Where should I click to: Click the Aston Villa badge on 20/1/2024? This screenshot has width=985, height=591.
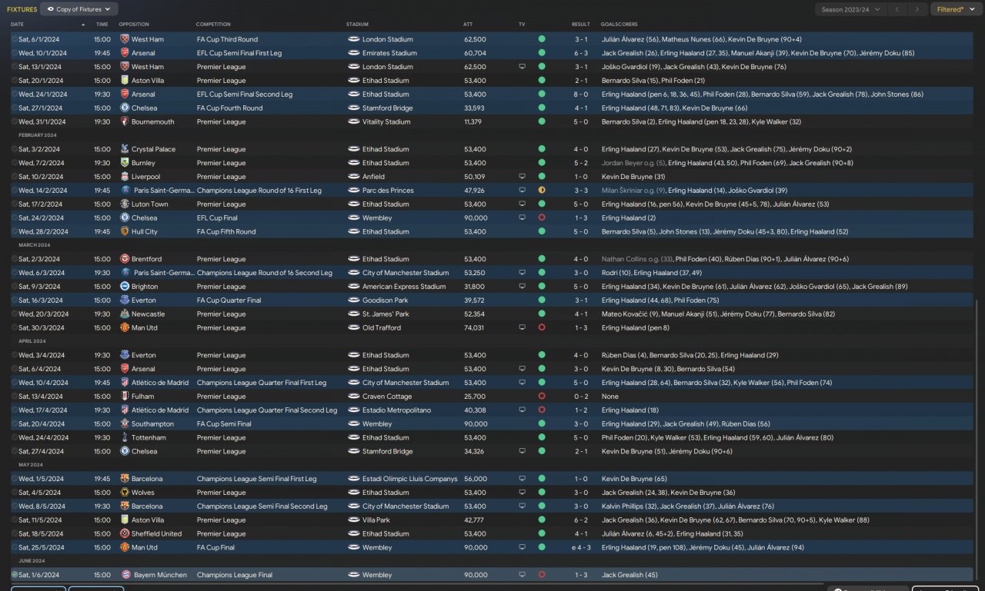(x=125, y=81)
